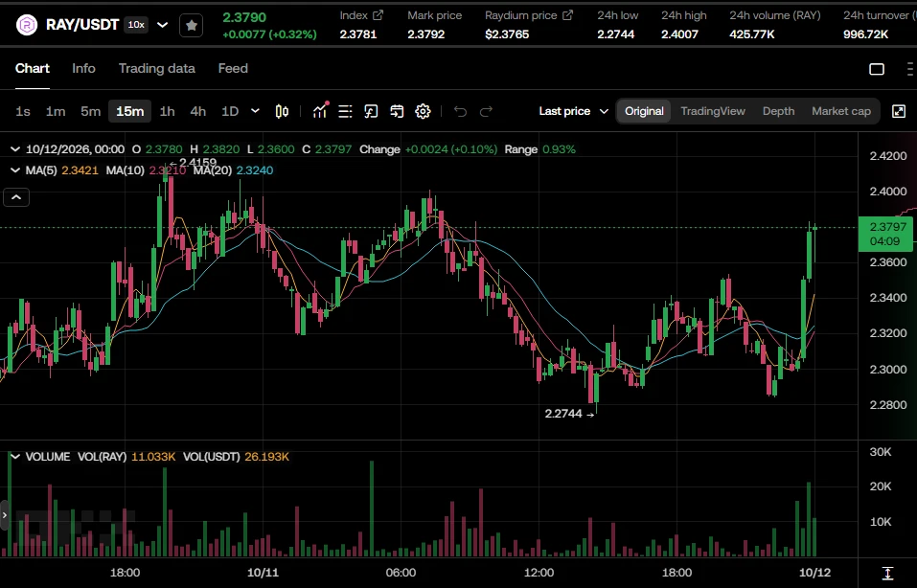Viewport: 917px width, 588px height.
Task: Open the Raydium price external link icon
Action: coord(567,15)
